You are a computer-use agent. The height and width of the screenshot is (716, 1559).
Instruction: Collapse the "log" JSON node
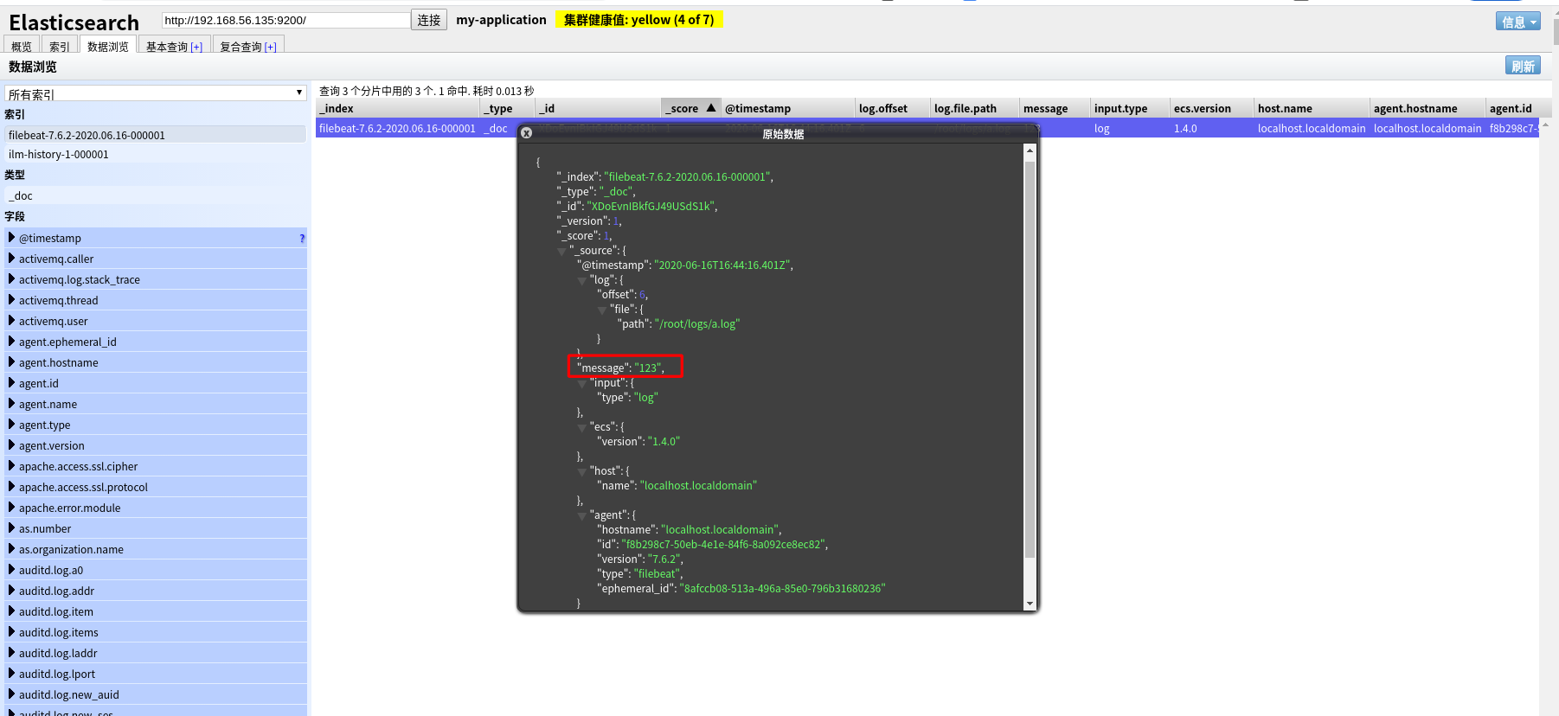coord(582,281)
